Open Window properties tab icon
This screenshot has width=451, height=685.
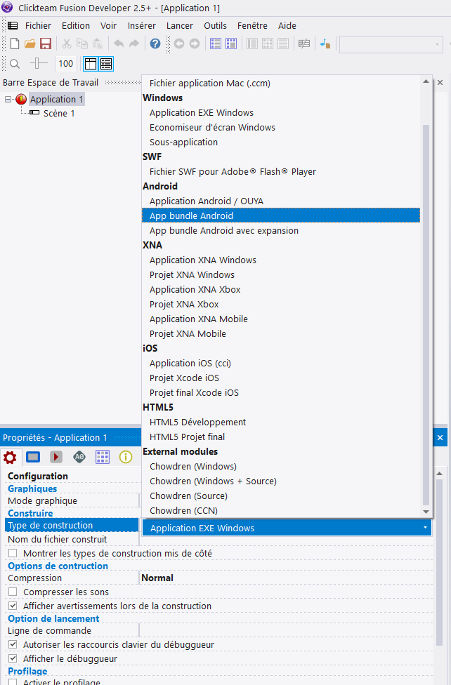pyautogui.click(x=33, y=457)
